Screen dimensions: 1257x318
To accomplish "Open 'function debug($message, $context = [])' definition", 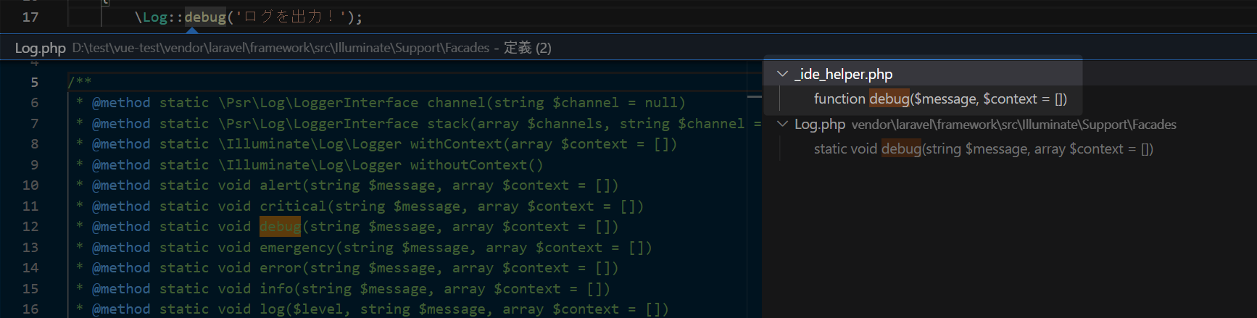I will click(x=940, y=99).
